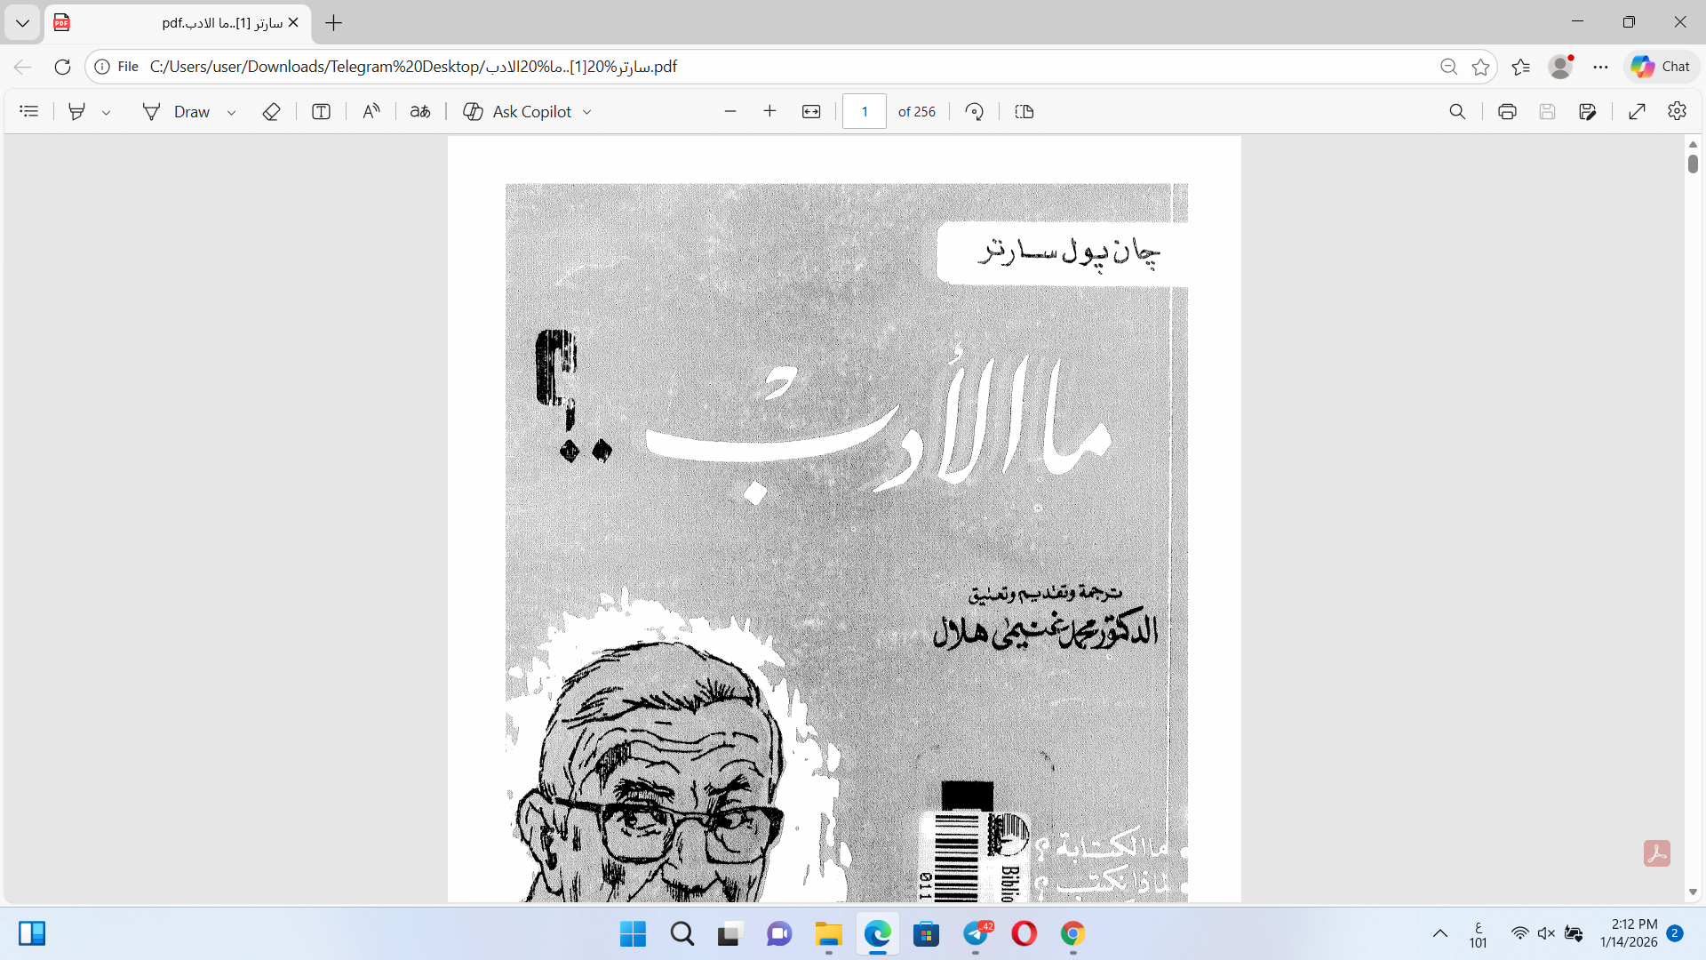Go back to the previous page
Viewport: 1706px width, 960px height.
click(x=23, y=67)
